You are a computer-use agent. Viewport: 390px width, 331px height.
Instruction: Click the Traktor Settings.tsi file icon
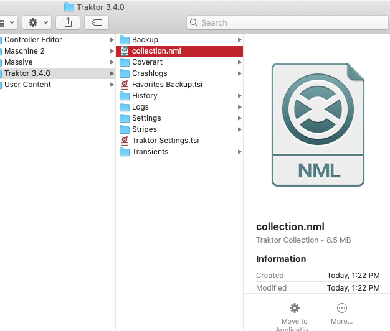[x=125, y=141]
